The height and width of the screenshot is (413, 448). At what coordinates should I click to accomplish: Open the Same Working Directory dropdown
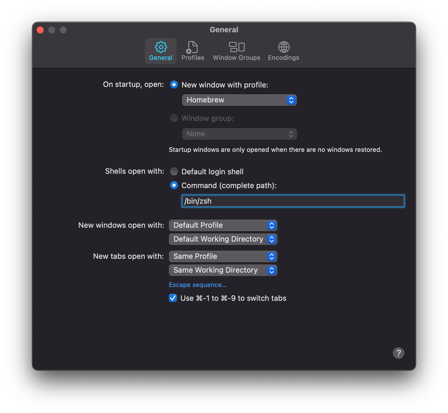point(223,270)
